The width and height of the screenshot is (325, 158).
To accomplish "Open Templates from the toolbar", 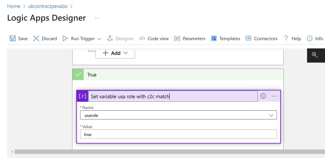I will pos(226,39).
